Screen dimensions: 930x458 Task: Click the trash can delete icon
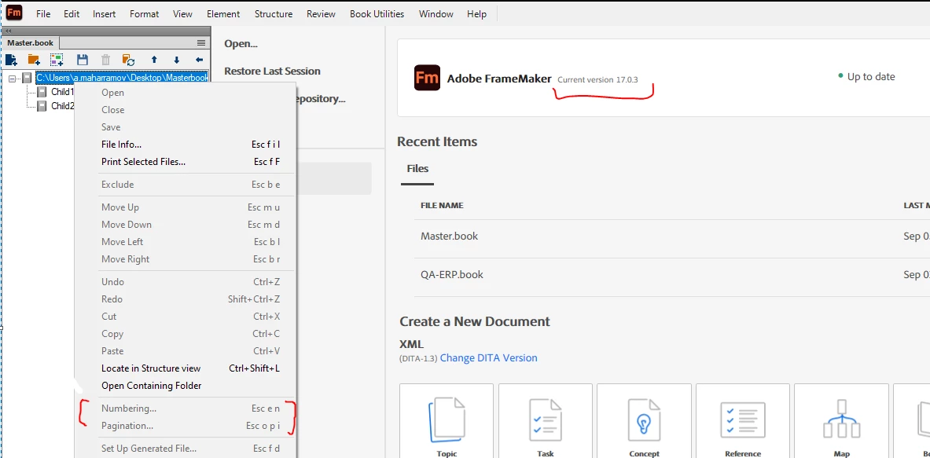point(105,60)
